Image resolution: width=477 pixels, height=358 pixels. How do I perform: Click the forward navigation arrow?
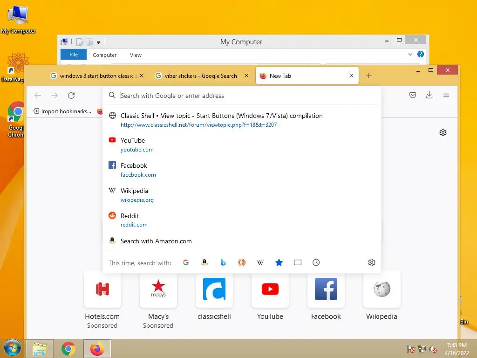[55, 96]
